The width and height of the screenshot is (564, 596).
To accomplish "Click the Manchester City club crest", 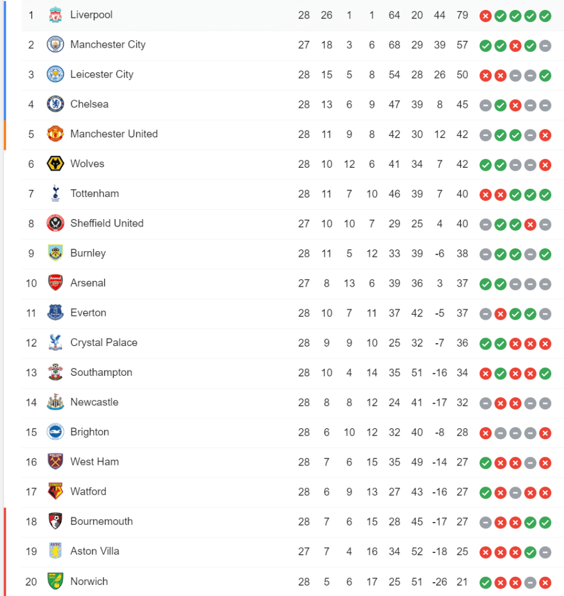I will (x=55, y=45).
